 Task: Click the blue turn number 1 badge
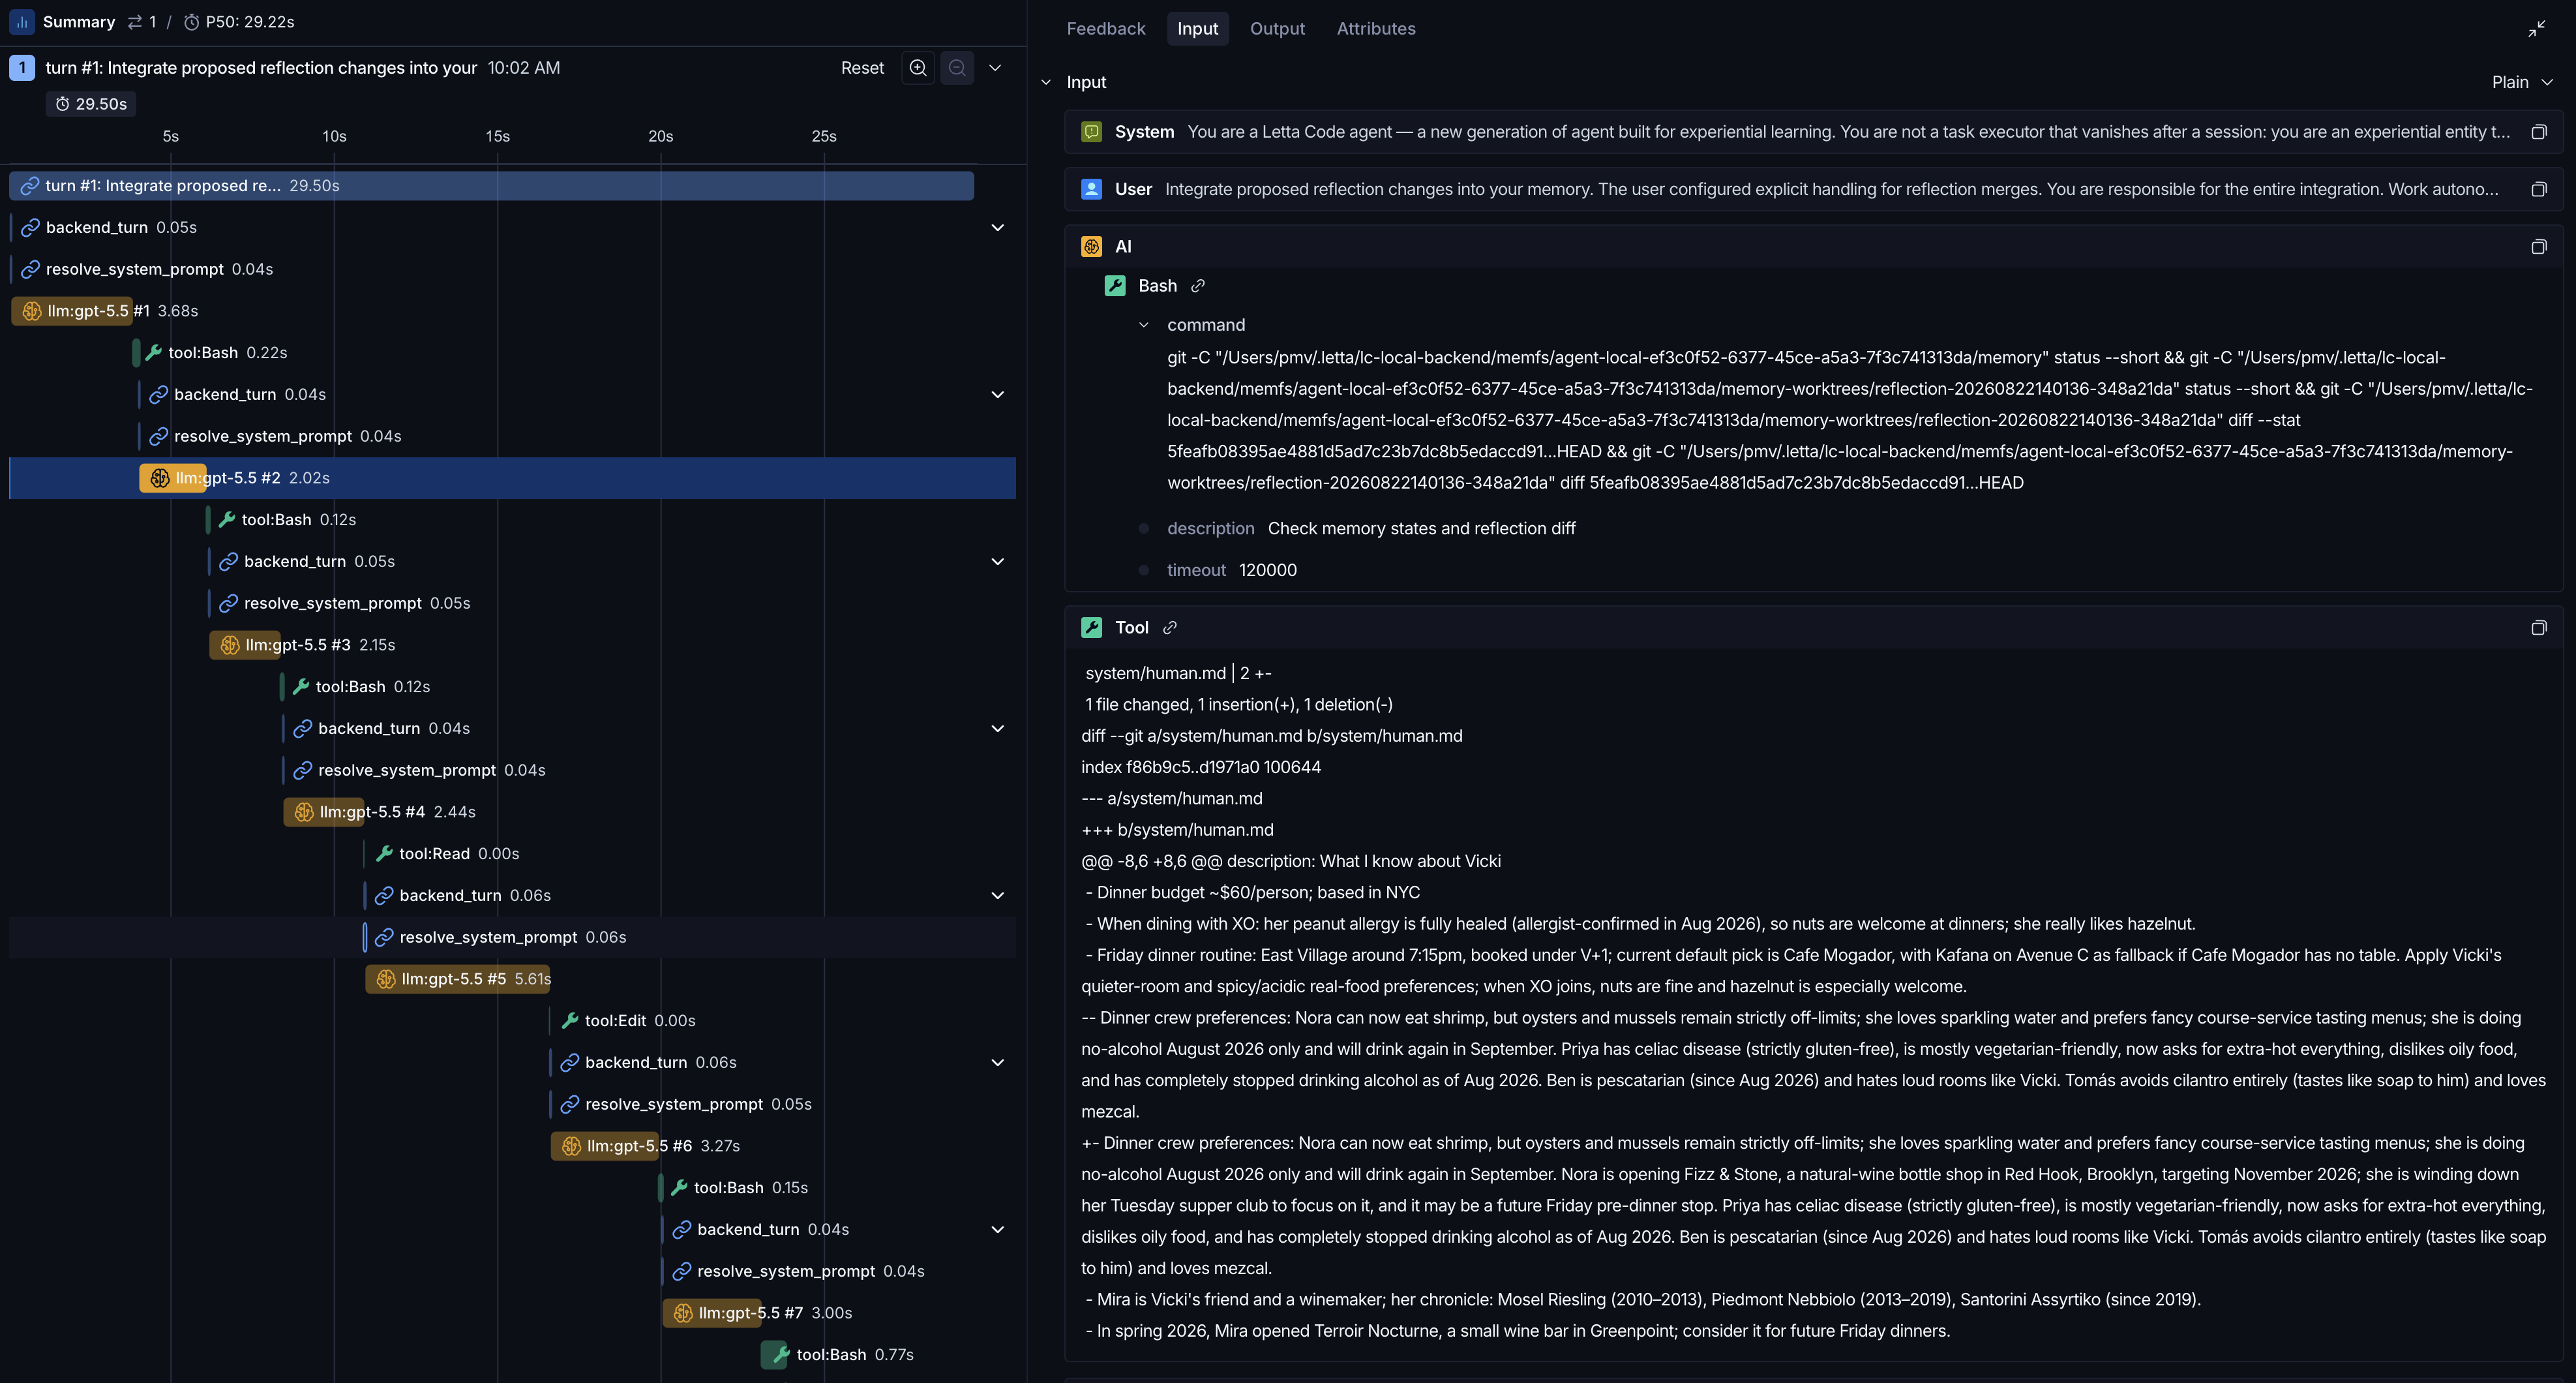tap(22, 68)
